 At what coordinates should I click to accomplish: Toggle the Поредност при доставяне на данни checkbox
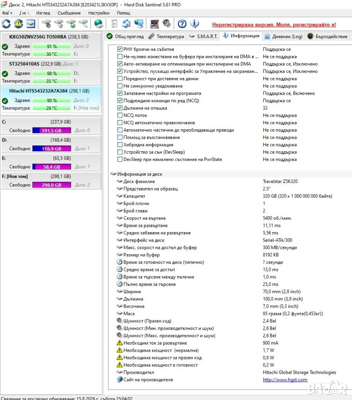tap(120, 79)
